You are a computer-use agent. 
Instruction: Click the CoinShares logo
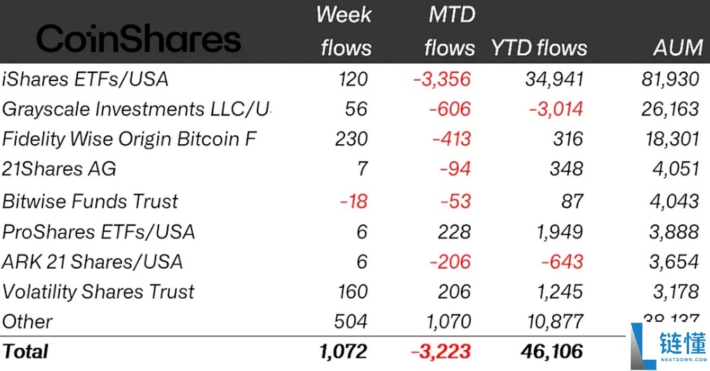(138, 40)
